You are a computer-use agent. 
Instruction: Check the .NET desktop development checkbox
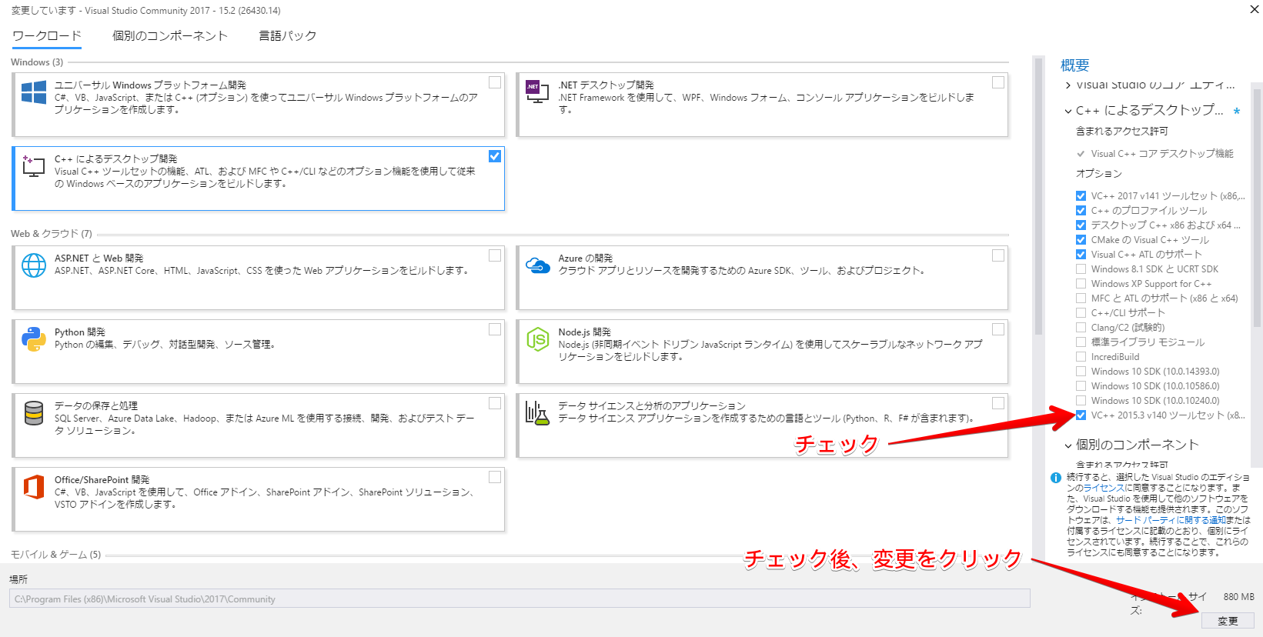coord(998,82)
